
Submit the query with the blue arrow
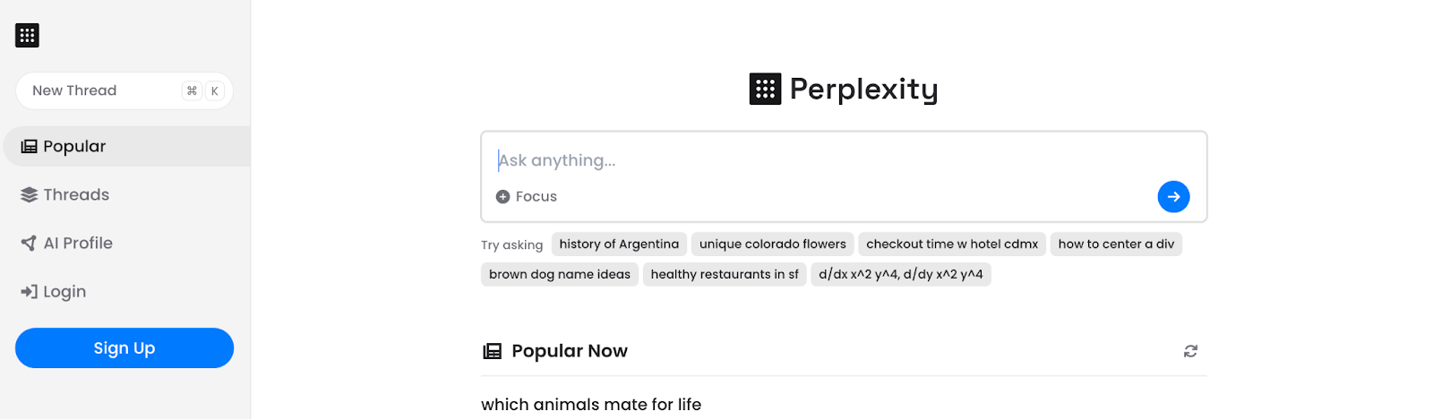1173,197
